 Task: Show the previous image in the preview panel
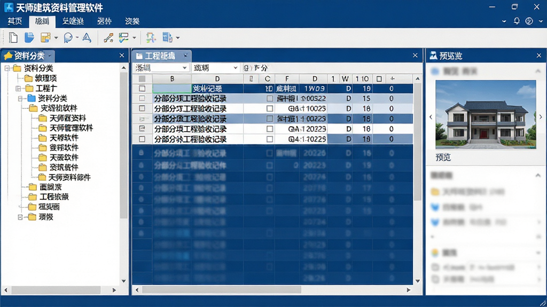tap(431, 117)
